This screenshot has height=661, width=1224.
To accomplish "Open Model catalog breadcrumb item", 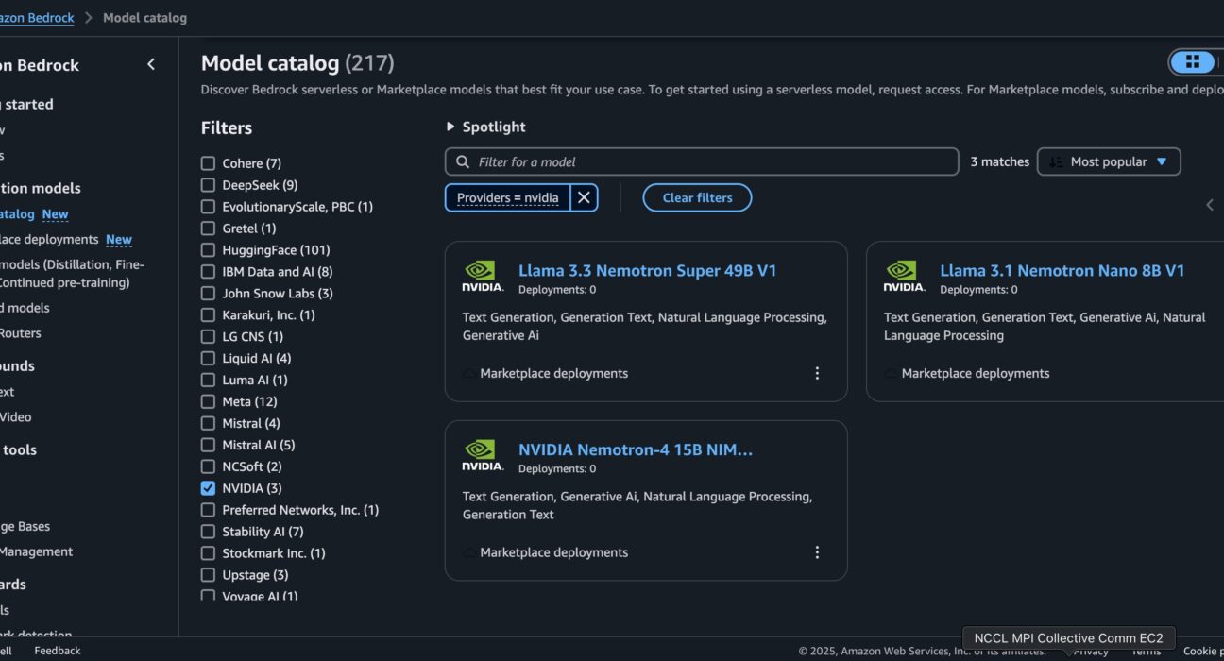I will tap(144, 17).
